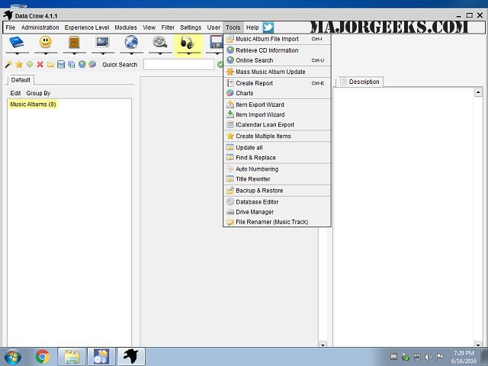The width and height of the screenshot is (488, 366).
Task: Open the Help menu
Action: [x=252, y=27]
